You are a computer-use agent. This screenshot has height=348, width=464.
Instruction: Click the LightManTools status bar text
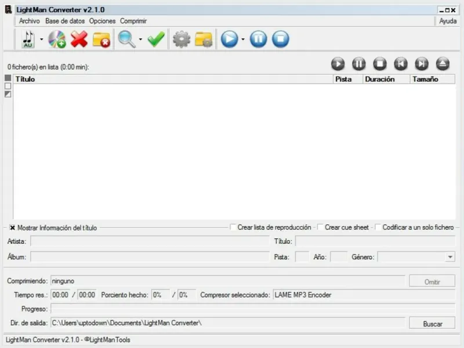click(68, 340)
